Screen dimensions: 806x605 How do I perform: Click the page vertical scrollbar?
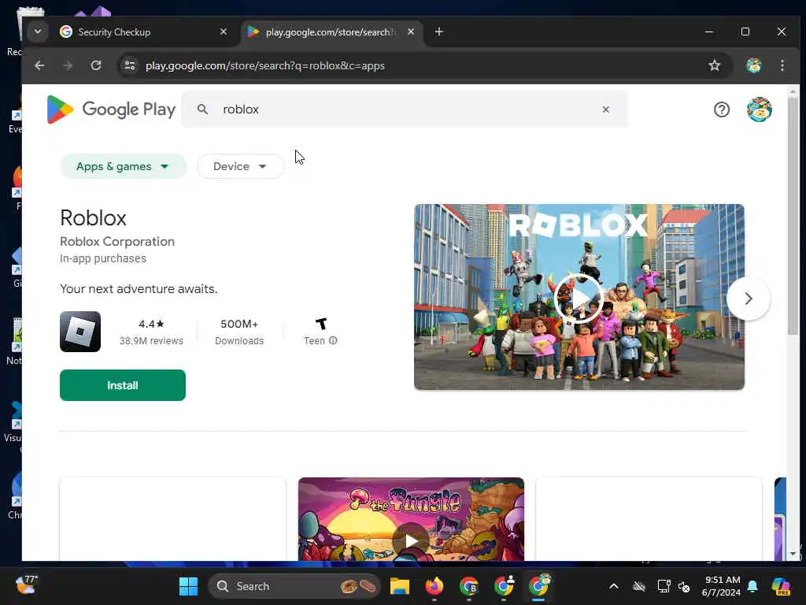[x=793, y=216]
